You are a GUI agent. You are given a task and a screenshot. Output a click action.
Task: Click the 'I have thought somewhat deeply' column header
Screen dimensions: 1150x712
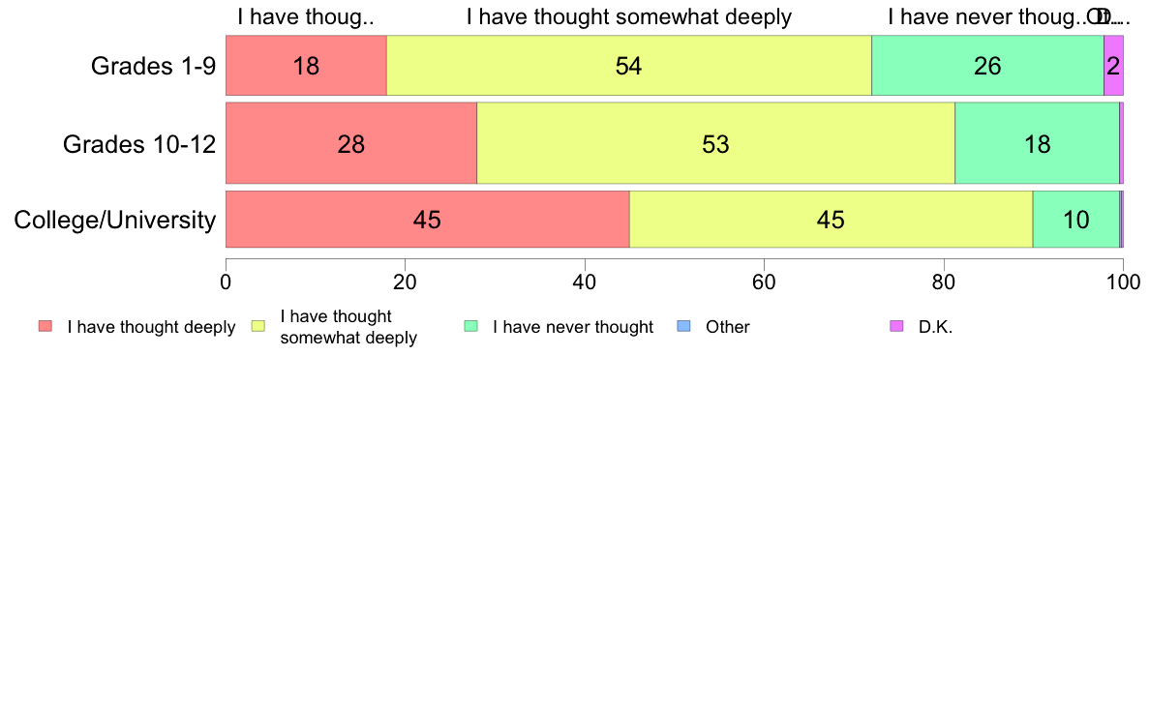(x=629, y=16)
